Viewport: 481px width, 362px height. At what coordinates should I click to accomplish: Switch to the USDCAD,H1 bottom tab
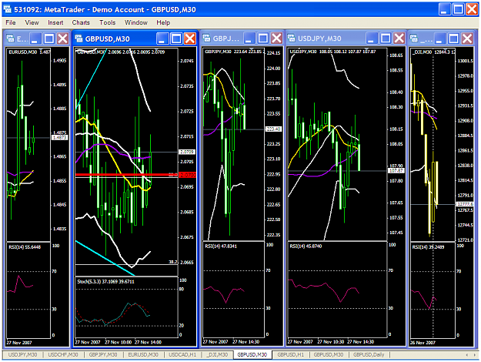point(182,354)
